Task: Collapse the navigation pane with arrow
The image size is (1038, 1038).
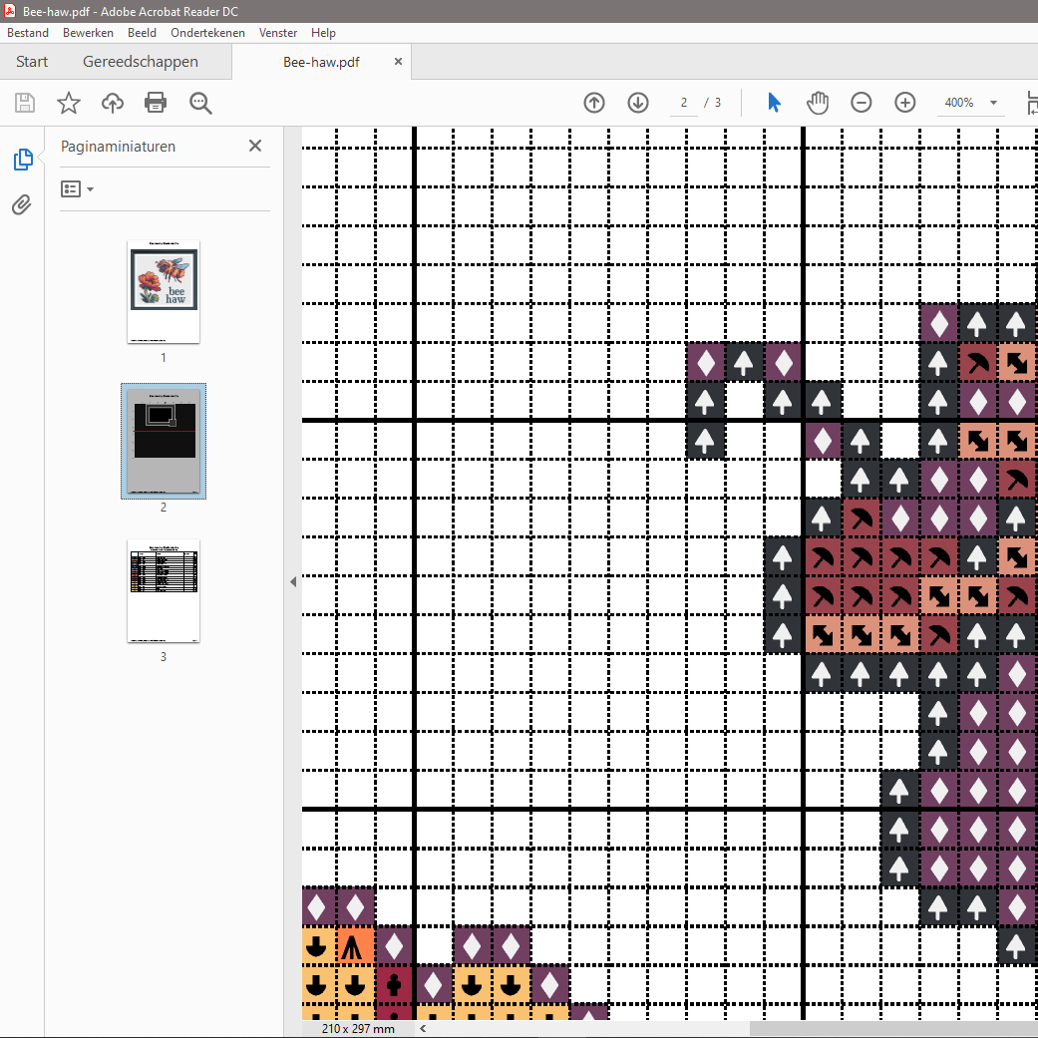Action: click(293, 581)
